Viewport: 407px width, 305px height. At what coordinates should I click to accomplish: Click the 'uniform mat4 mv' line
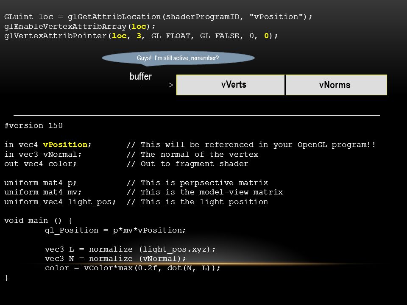coord(43,192)
